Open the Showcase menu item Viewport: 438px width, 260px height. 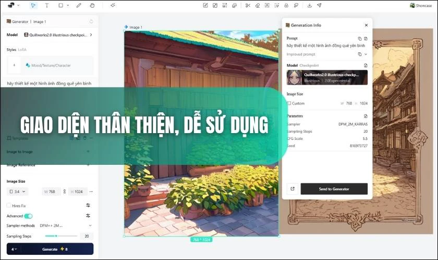[420, 5]
